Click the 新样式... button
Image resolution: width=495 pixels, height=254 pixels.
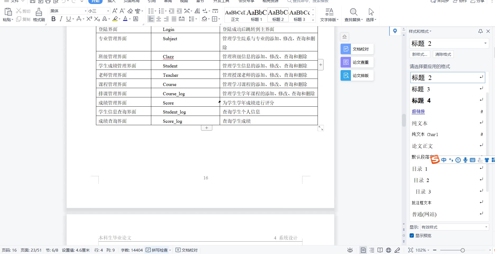click(x=420, y=55)
